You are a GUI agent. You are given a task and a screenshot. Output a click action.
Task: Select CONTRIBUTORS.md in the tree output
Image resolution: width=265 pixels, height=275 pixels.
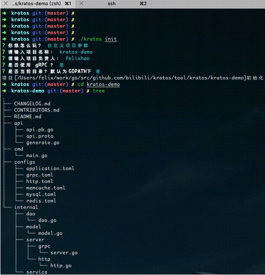tap(37, 110)
